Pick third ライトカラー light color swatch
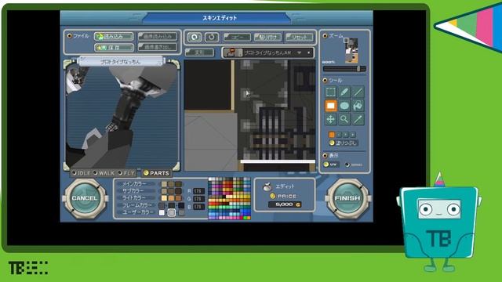The height and width of the screenshot is (282, 502). point(178,198)
